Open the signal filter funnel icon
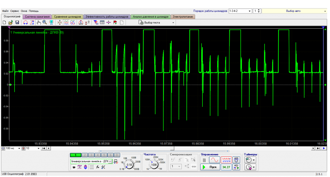 [x=96, y=22]
